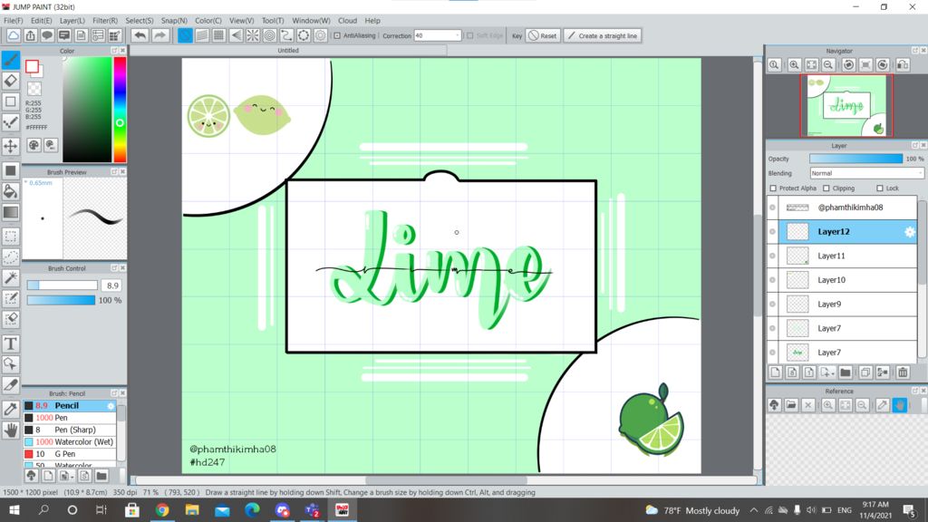
Task: Toggle visibility of the @phamthikimha08 layer
Action: pos(772,208)
